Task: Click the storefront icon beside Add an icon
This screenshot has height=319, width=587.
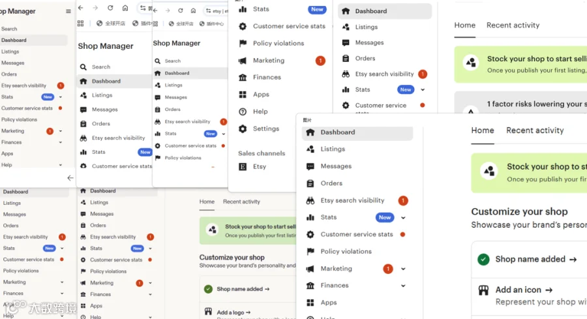Action: click(x=483, y=290)
